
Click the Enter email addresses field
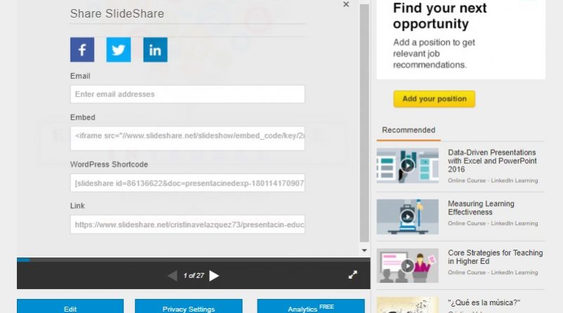click(x=187, y=94)
